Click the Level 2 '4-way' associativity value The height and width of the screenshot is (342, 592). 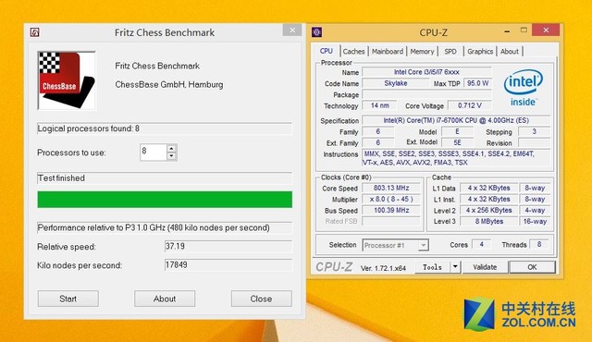(535, 210)
